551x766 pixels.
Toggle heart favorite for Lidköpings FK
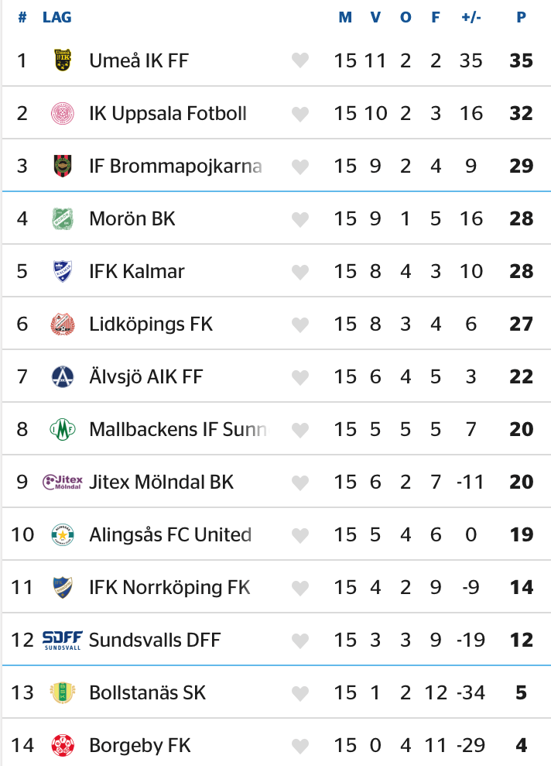(x=300, y=324)
